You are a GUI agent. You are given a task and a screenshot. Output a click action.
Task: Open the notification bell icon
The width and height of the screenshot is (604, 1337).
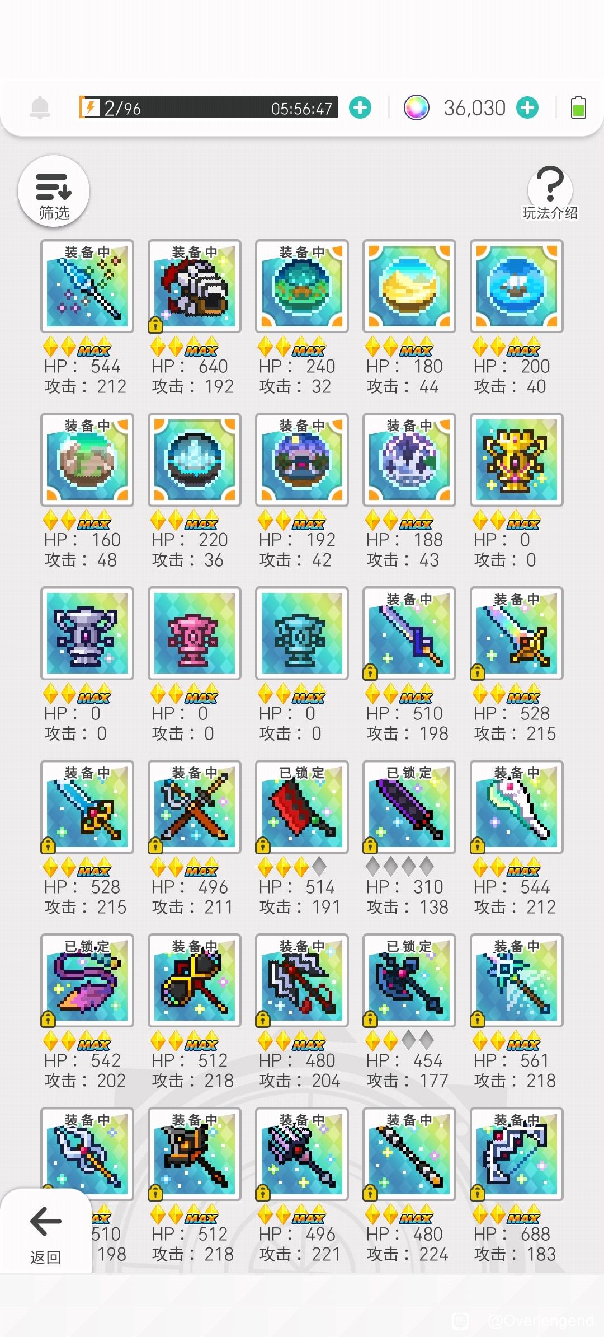point(40,107)
